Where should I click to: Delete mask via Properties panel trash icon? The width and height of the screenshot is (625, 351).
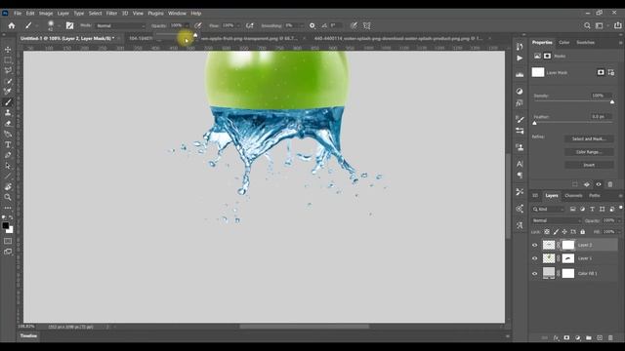pos(610,184)
